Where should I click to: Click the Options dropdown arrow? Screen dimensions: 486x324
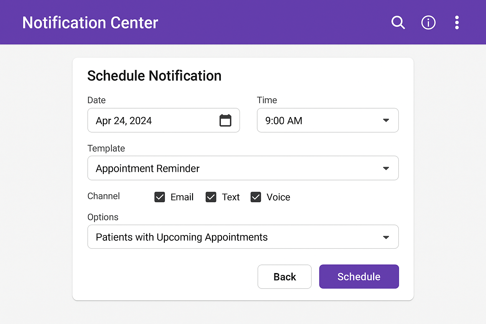point(386,237)
